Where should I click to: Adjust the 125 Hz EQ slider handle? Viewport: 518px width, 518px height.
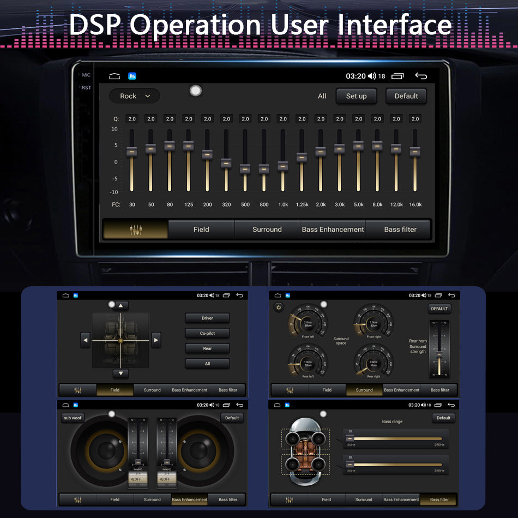188,146
